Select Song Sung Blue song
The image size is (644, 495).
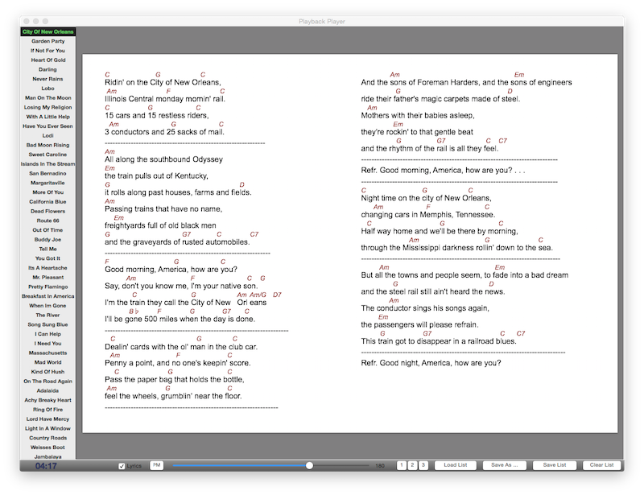(x=48, y=324)
